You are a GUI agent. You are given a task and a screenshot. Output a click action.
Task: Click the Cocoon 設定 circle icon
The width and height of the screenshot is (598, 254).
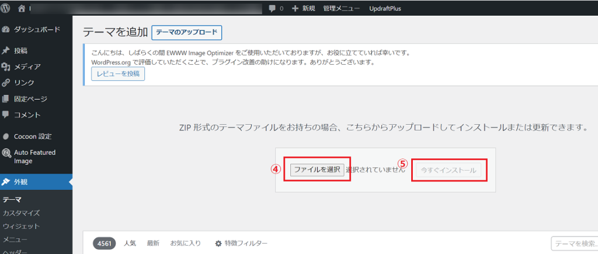pos(5,136)
